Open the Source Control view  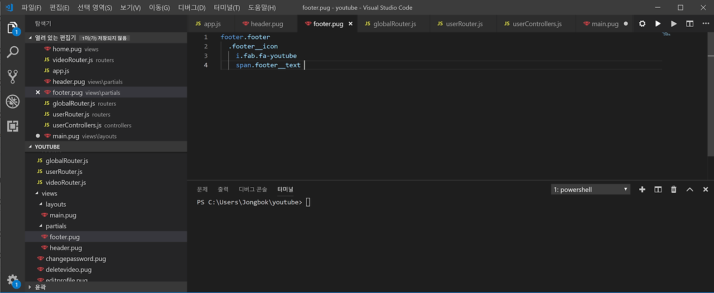(12, 76)
